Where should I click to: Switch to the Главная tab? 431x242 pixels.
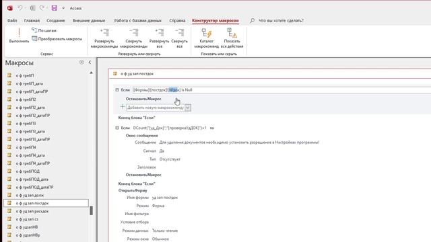32,21
